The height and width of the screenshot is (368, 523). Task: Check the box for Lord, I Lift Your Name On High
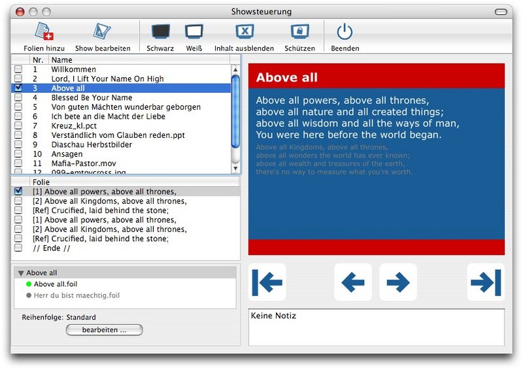click(18, 78)
